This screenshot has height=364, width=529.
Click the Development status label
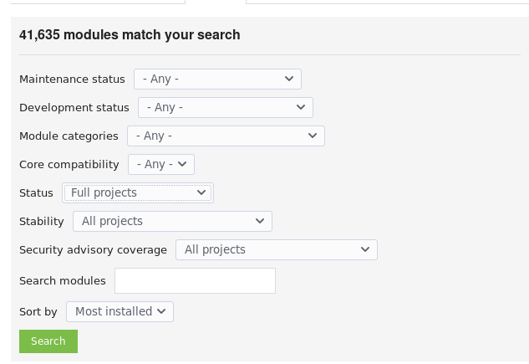coord(74,107)
